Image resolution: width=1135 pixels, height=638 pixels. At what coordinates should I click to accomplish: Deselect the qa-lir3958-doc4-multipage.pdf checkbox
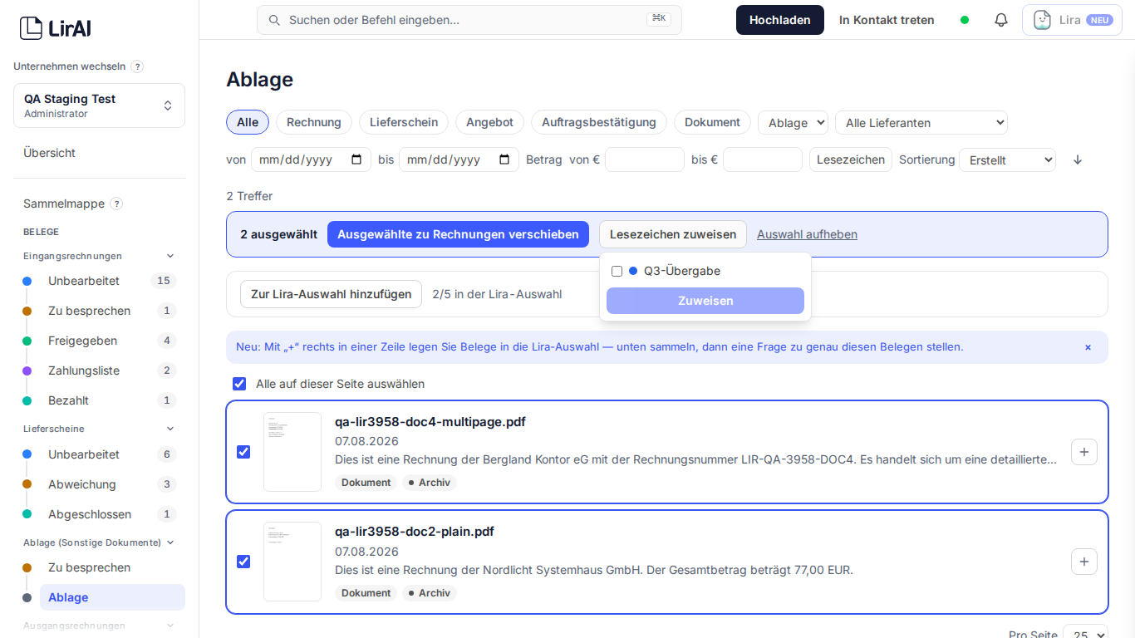[x=243, y=452]
